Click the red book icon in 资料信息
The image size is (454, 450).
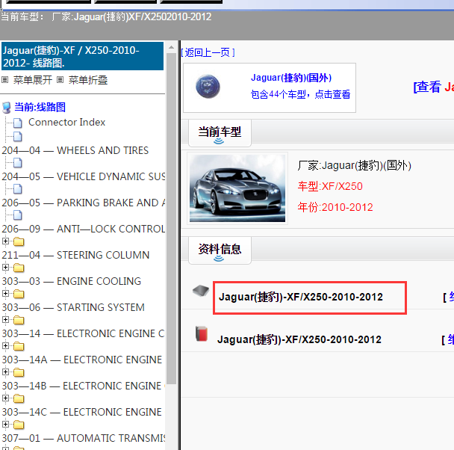click(202, 334)
